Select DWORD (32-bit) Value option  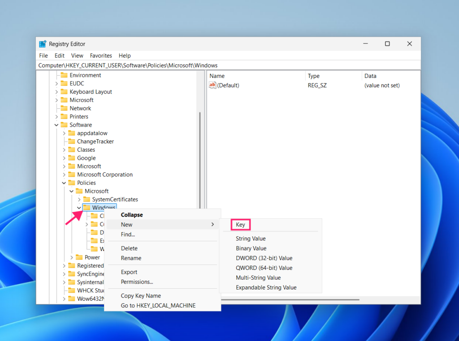coord(271,258)
